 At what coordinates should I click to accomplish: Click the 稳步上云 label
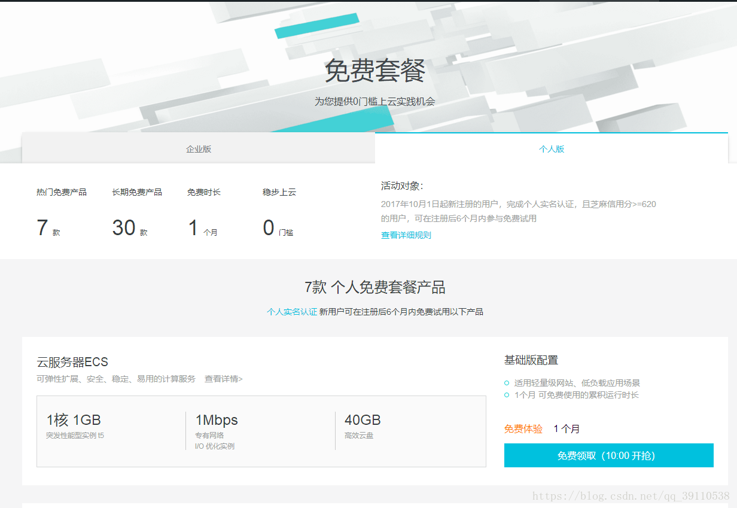[279, 192]
